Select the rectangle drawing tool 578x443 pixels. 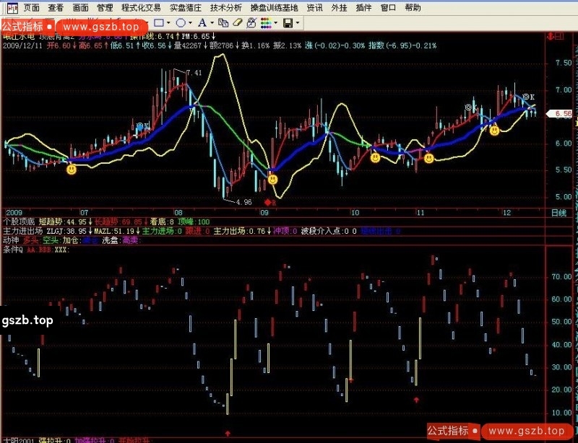click(159, 23)
